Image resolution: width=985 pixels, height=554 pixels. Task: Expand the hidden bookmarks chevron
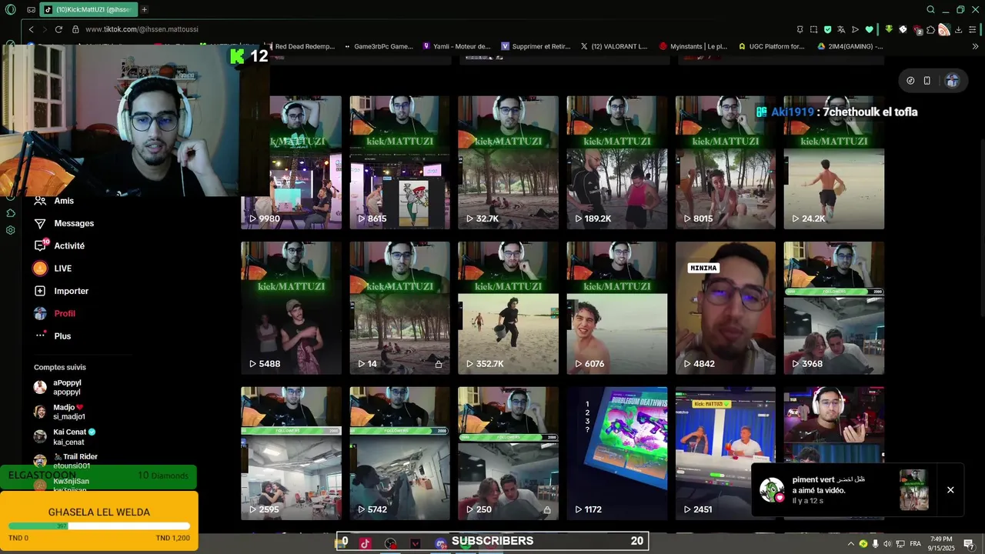[x=975, y=46]
